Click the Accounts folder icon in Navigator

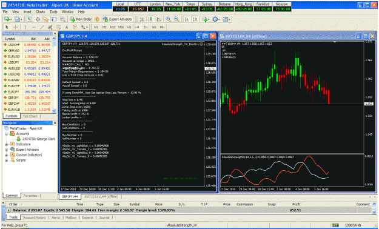tap(12, 133)
